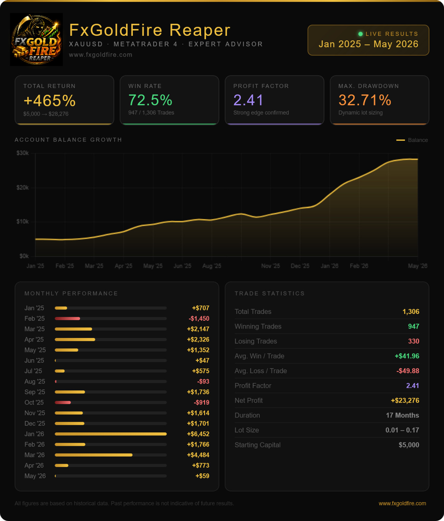Click the '+$773' monthly value
Image resolution: width=444 pixels, height=521 pixels.
pos(201,466)
